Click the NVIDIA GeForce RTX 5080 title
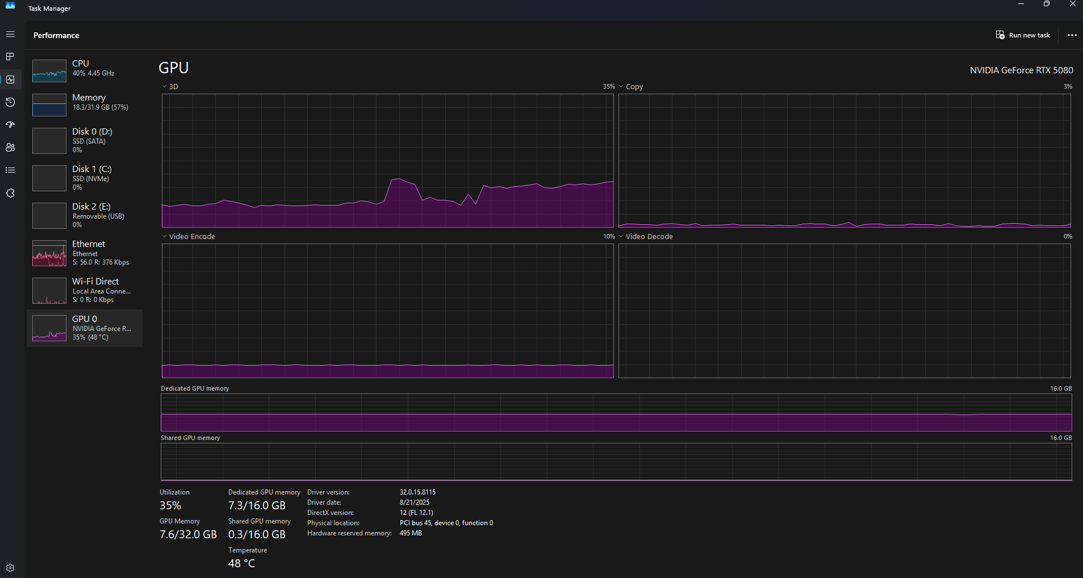 click(x=1021, y=70)
